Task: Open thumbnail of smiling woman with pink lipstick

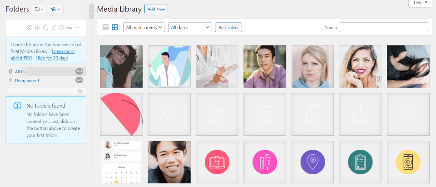Action: (x=360, y=66)
